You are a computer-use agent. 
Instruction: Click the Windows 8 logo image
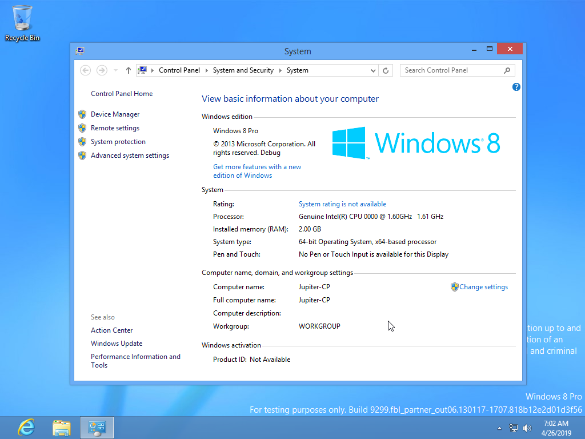pos(416,143)
